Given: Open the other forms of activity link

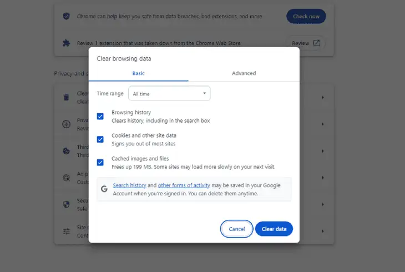Looking at the screenshot, I should coord(184,185).
